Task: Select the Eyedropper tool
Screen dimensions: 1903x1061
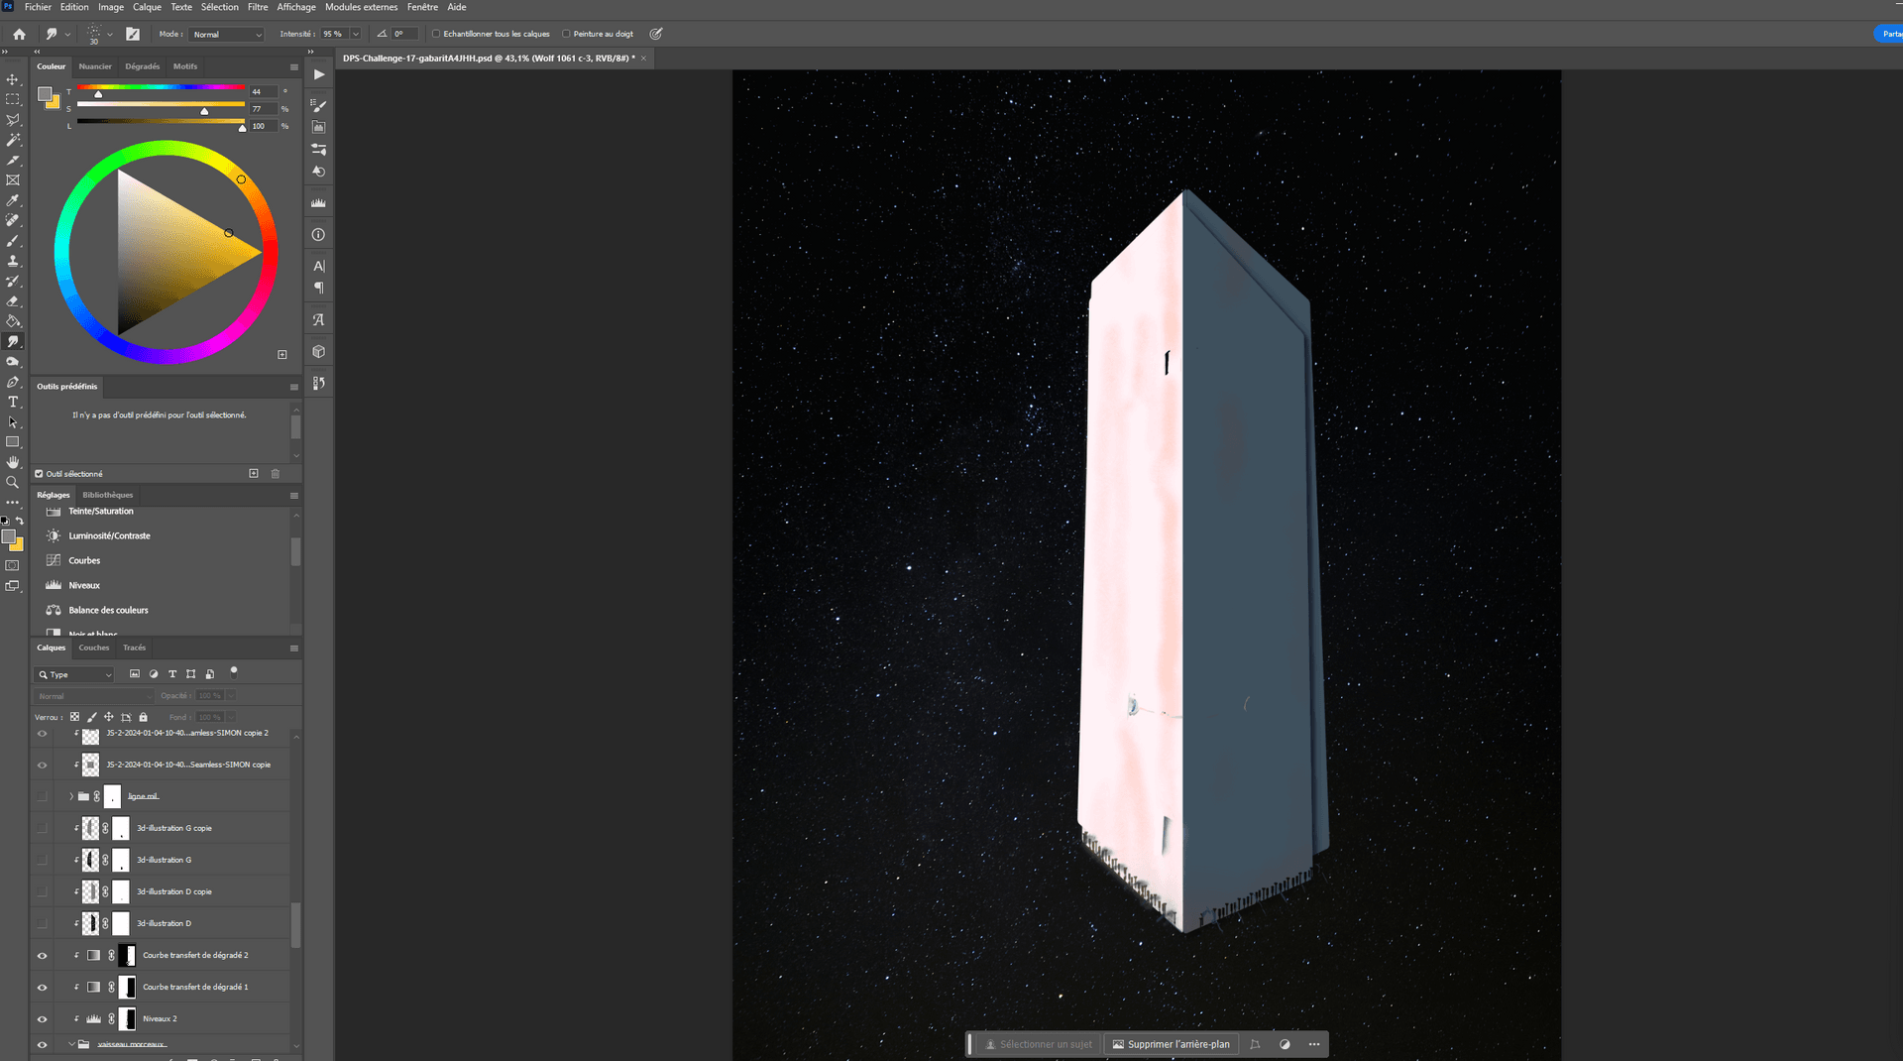Action: coord(13,200)
